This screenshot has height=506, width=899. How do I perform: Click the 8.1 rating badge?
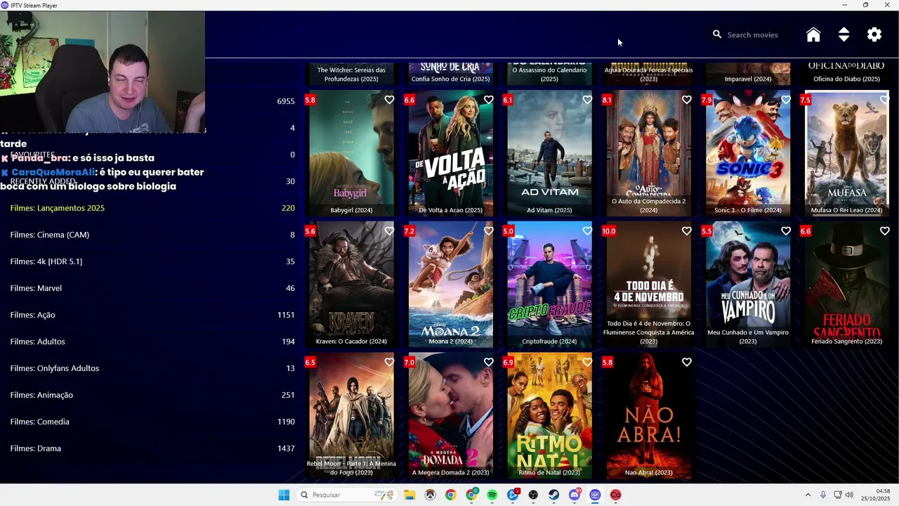click(x=607, y=100)
